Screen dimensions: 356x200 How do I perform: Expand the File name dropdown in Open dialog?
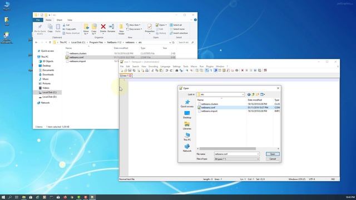[x=258, y=154]
